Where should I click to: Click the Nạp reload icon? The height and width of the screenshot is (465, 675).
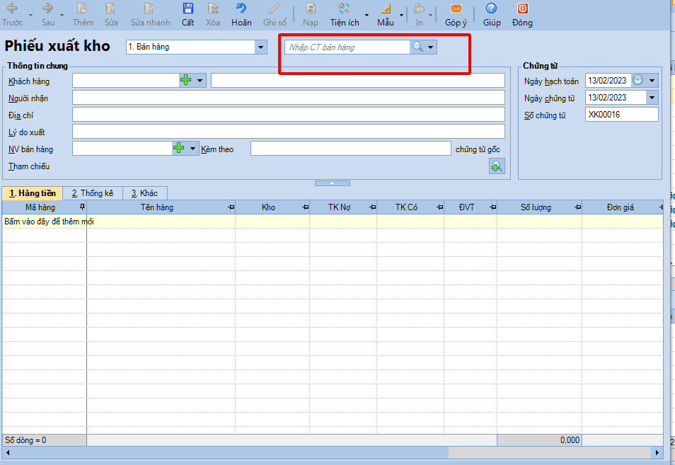(311, 8)
